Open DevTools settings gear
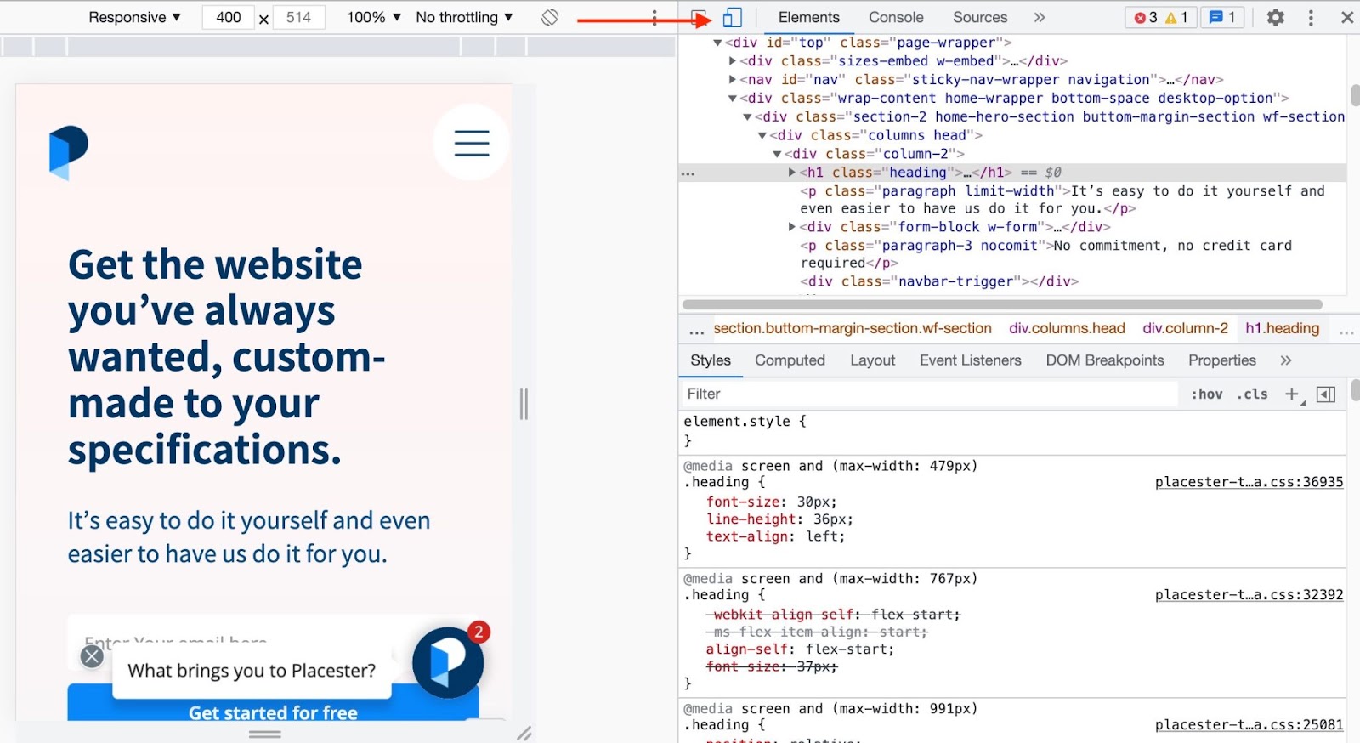This screenshot has height=743, width=1360. pos(1275,17)
